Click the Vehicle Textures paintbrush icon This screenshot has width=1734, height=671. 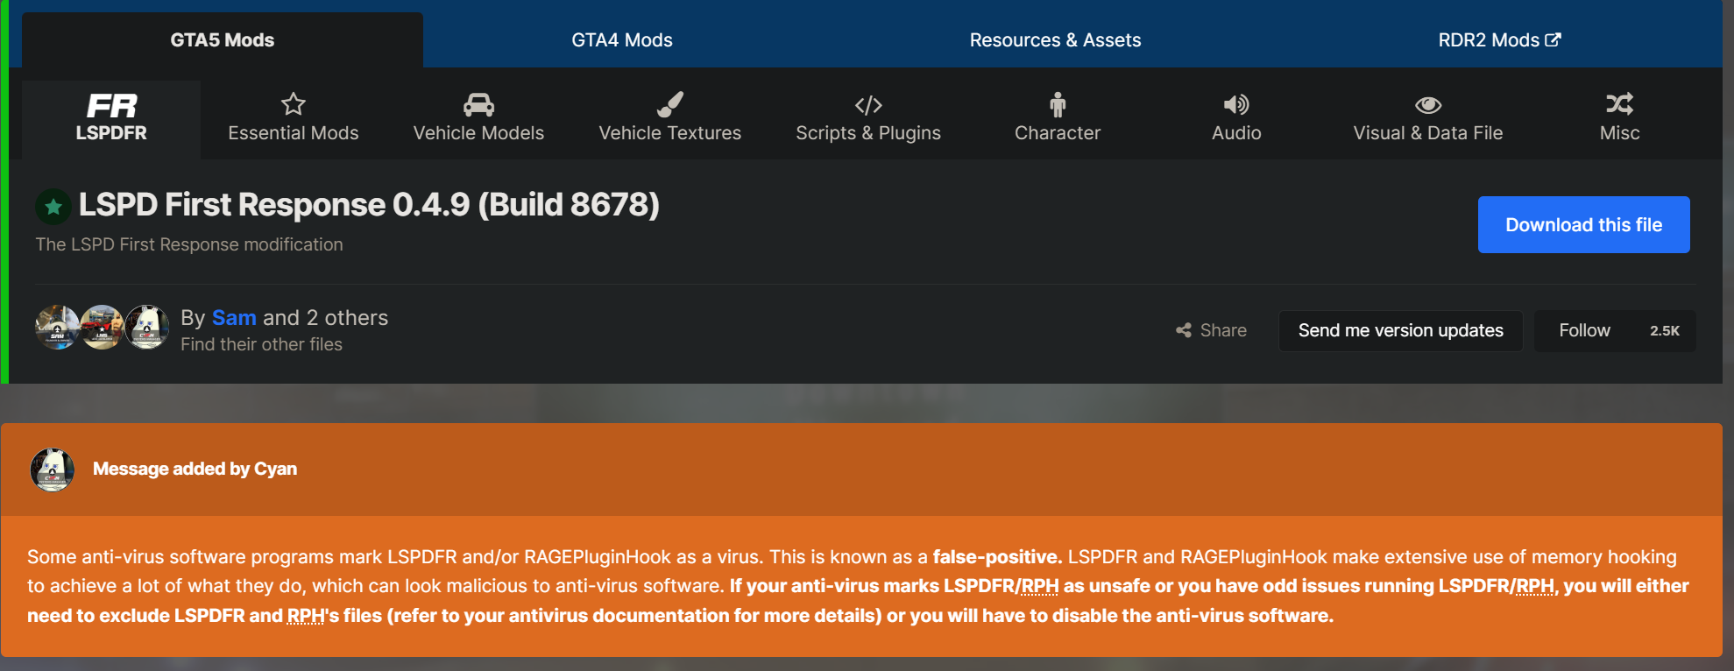(x=670, y=104)
